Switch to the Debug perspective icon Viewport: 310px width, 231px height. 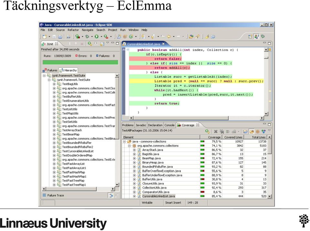click(x=263, y=36)
